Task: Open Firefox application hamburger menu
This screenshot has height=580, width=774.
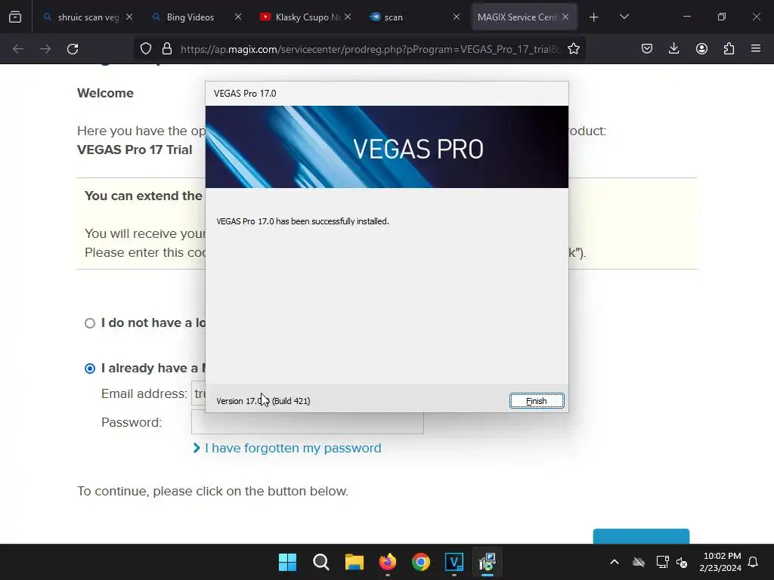Action: click(x=756, y=48)
